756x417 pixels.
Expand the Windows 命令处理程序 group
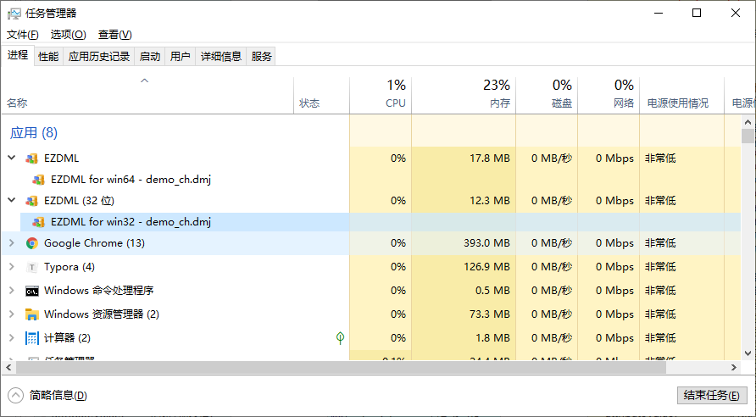(12, 290)
